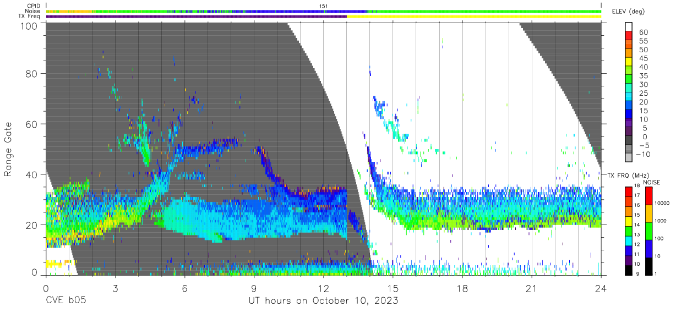This screenshot has height=312, width=676.
Task: Click the "Range Gate" axis title
Action: (8, 149)
